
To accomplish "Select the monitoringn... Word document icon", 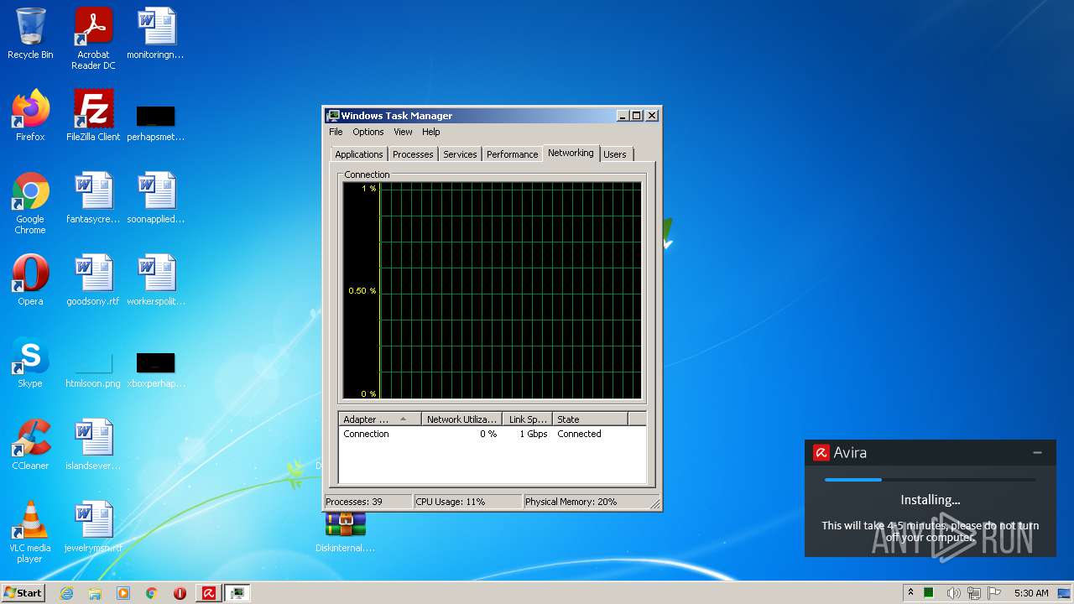I will click(156, 34).
